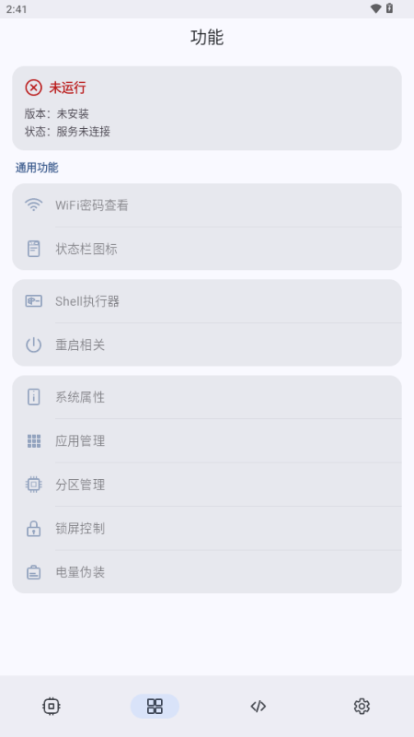Tap the lock screen control padlock icon
The width and height of the screenshot is (414, 737).
[x=33, y=528]
